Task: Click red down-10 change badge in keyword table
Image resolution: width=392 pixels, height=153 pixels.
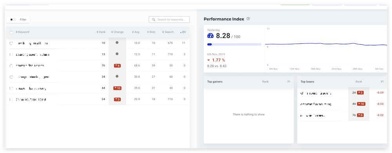Action: click(x=117, y=88)
